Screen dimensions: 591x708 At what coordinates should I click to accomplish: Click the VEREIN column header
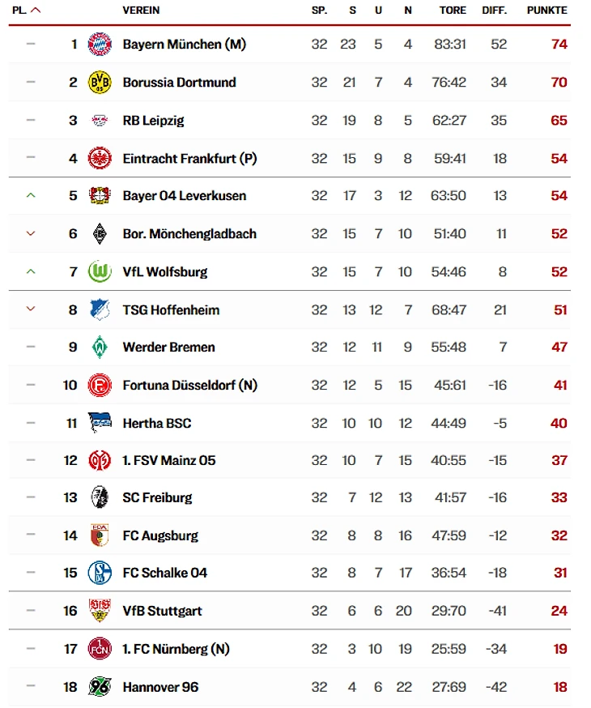pyautogui.click(x=141, y=11)
